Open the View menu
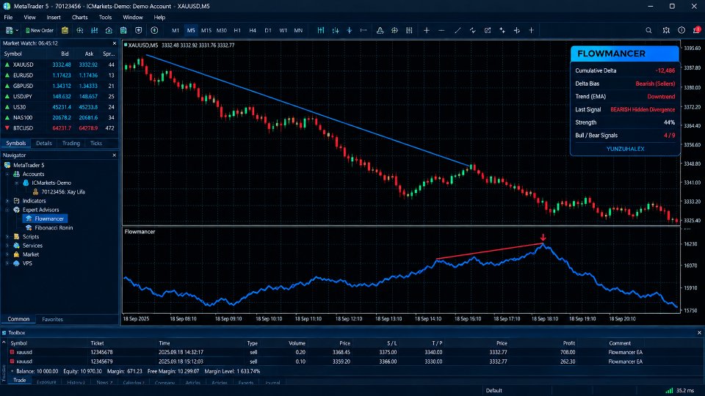 [29, 18]
